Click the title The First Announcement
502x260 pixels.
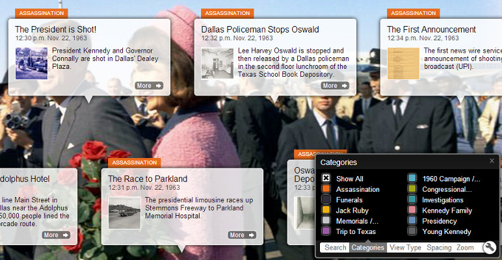431,29
